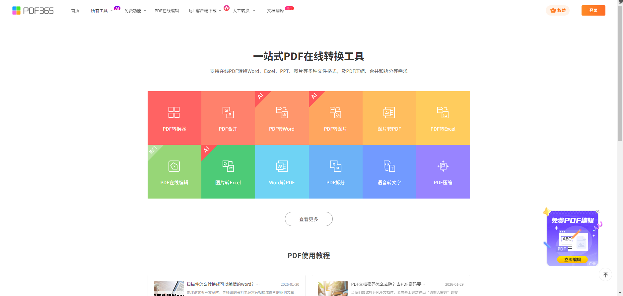Expand the 免费功能 dropdown
This screenshot has width=623, height=296.
click(135, 11)
